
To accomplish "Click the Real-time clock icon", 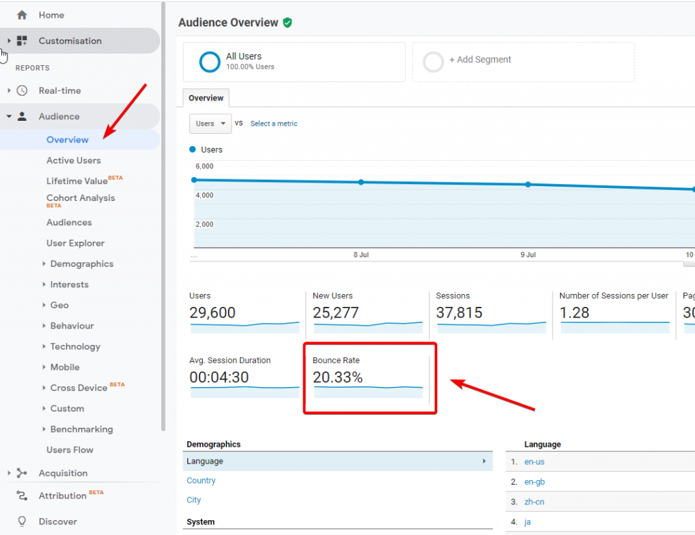I will point(22,90).
